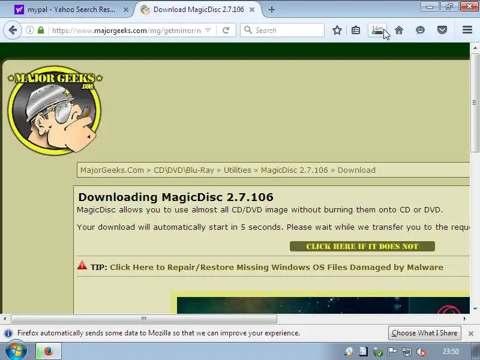Open Utilities breadcrumb link
The height and width of the screenshot is (360, 480).
(x=237, y=170)
